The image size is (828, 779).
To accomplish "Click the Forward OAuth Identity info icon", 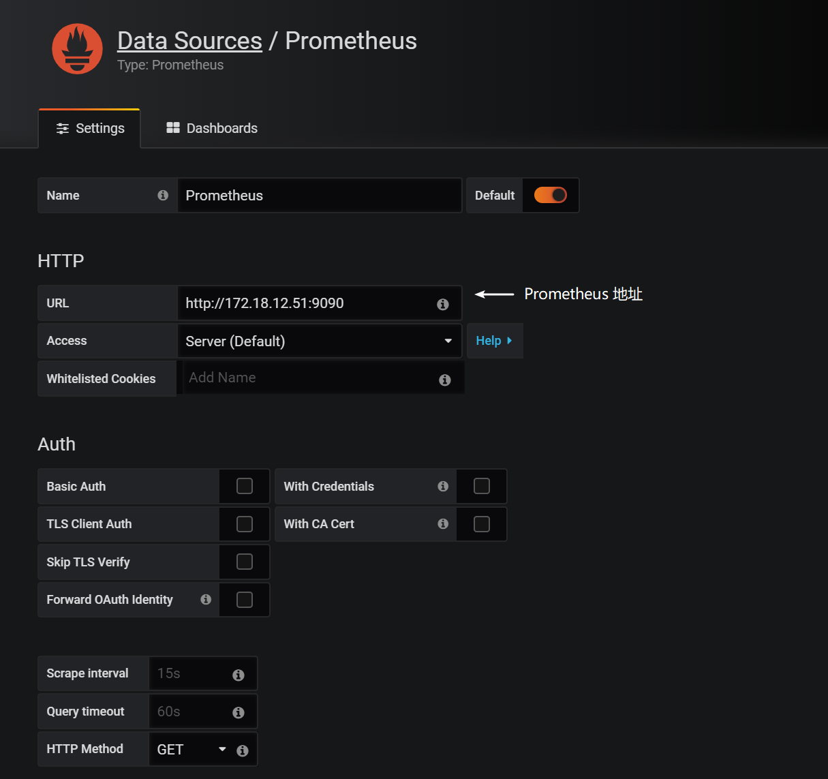I will (x=206, y=600).
